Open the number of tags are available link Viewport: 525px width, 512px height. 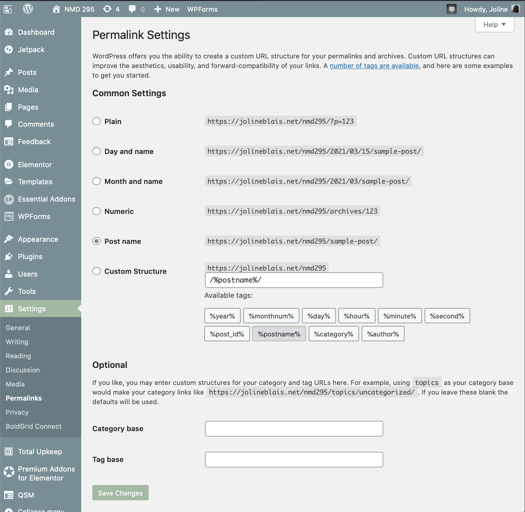coord(374,66)
